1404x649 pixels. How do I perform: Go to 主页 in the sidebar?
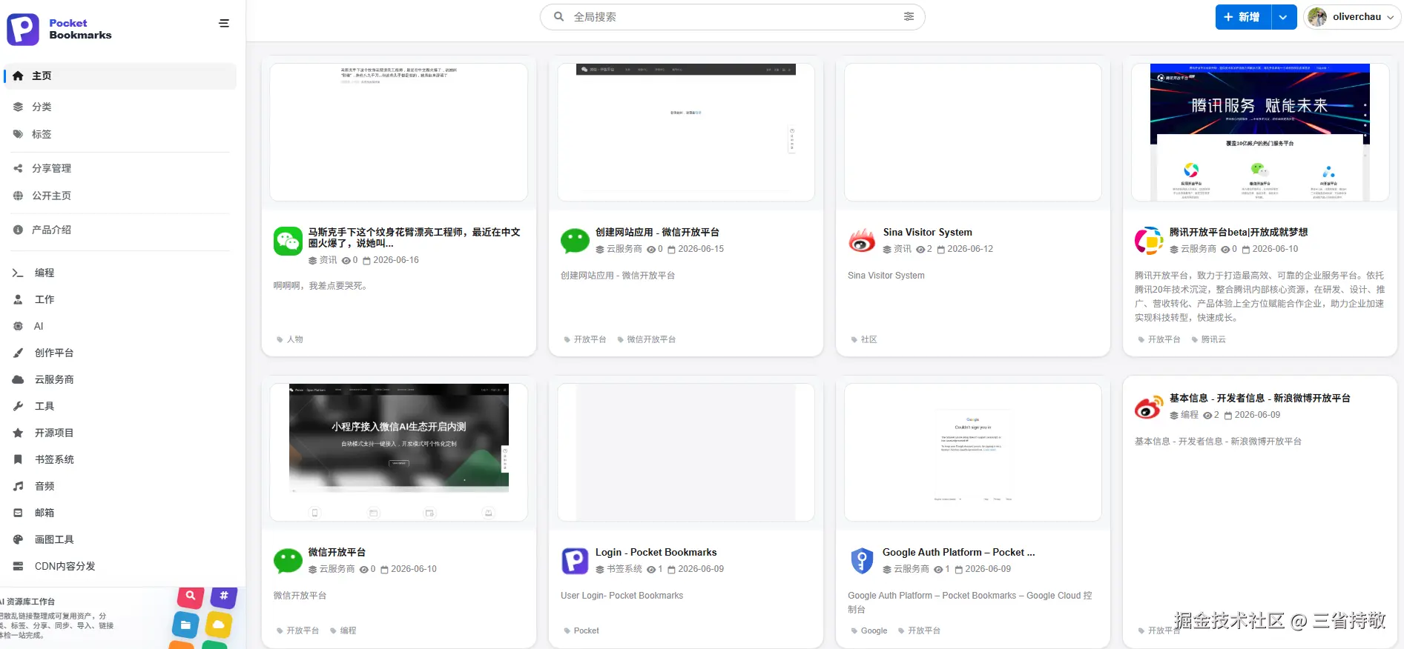(x=120, y=76)
